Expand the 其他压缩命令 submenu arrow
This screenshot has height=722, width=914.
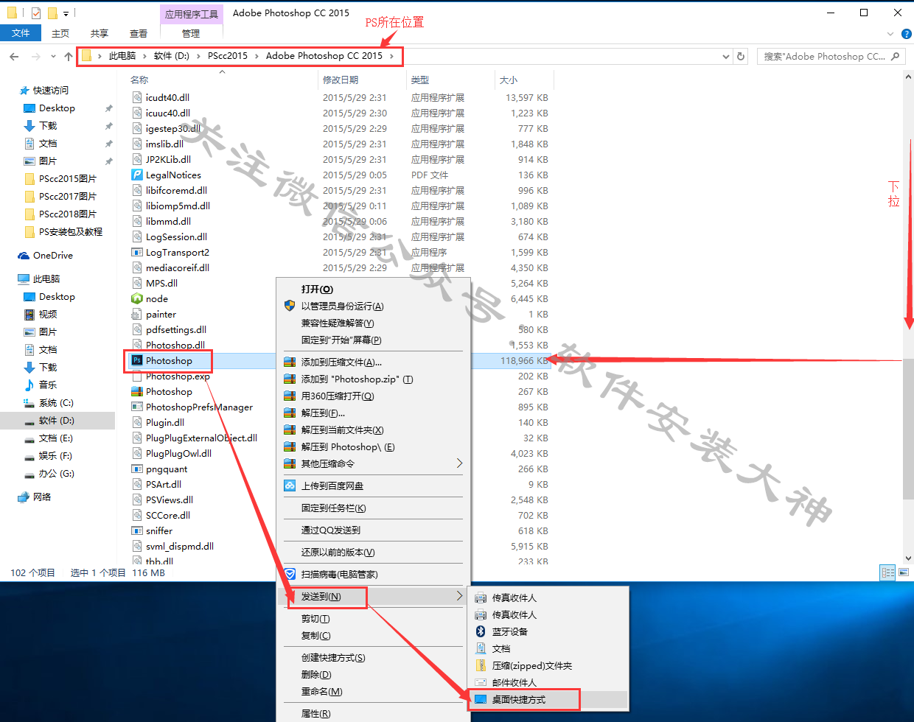click(x=459, y=463)
